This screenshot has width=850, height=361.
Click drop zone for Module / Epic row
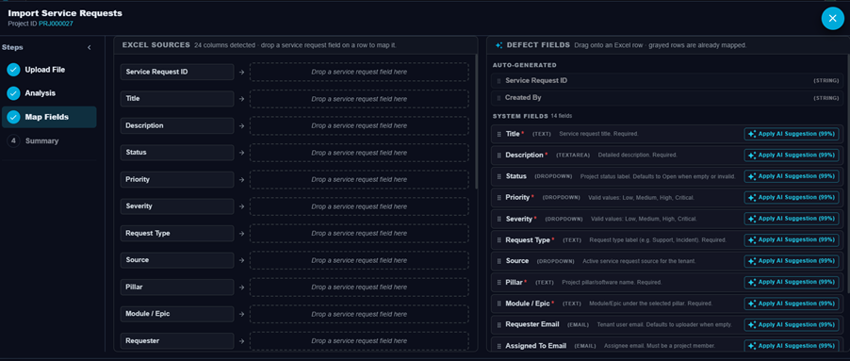(359, 314)
